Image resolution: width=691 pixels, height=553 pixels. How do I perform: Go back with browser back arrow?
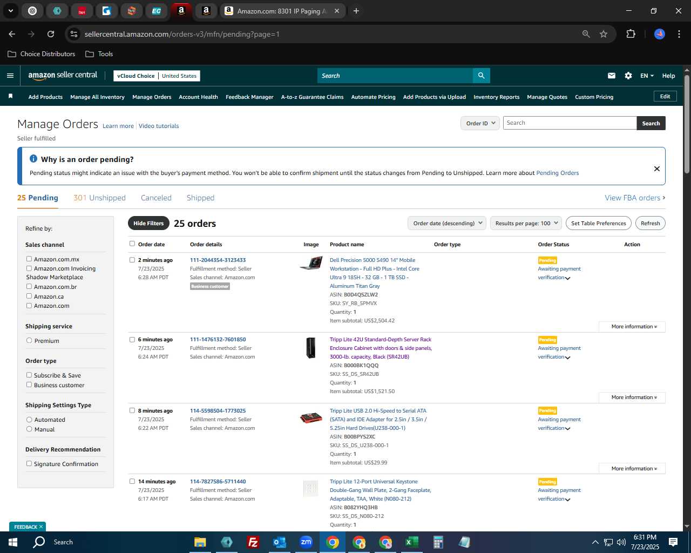pos(12,34)
